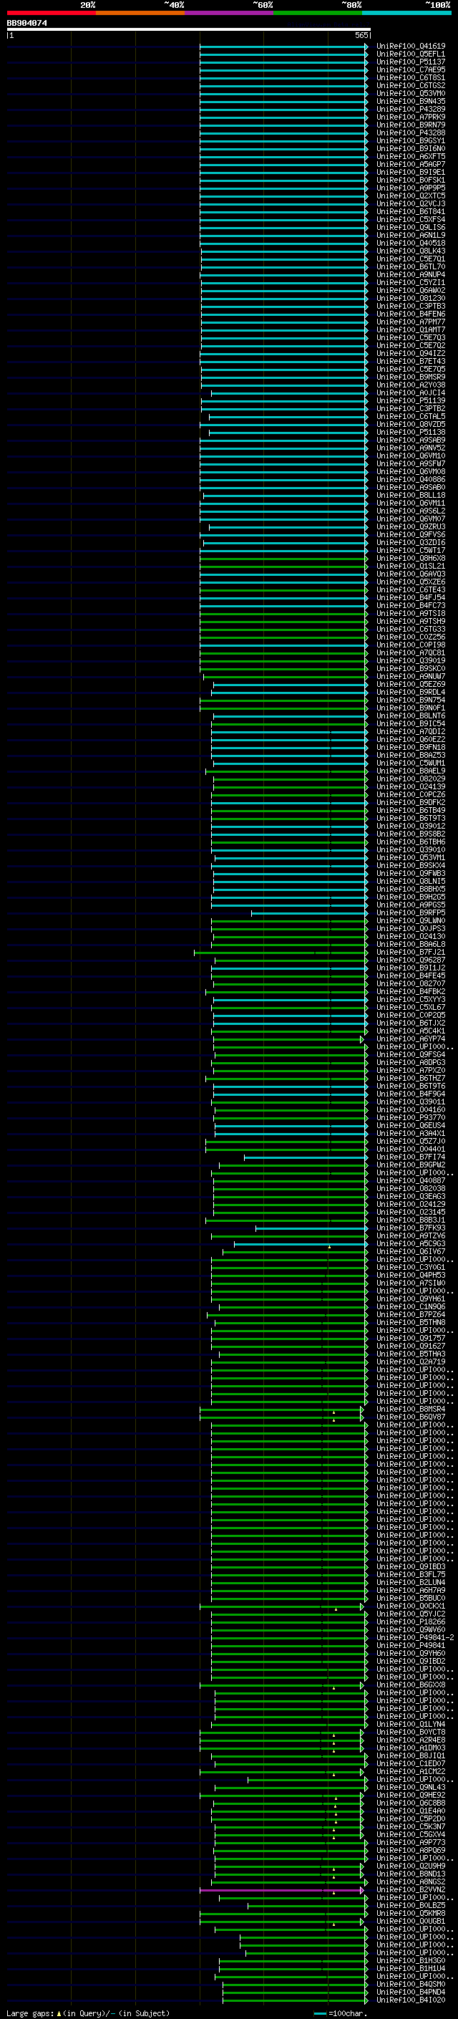Select label UniRef100_A5C4K1
Screen dimensions: 458x2019
410,1031
